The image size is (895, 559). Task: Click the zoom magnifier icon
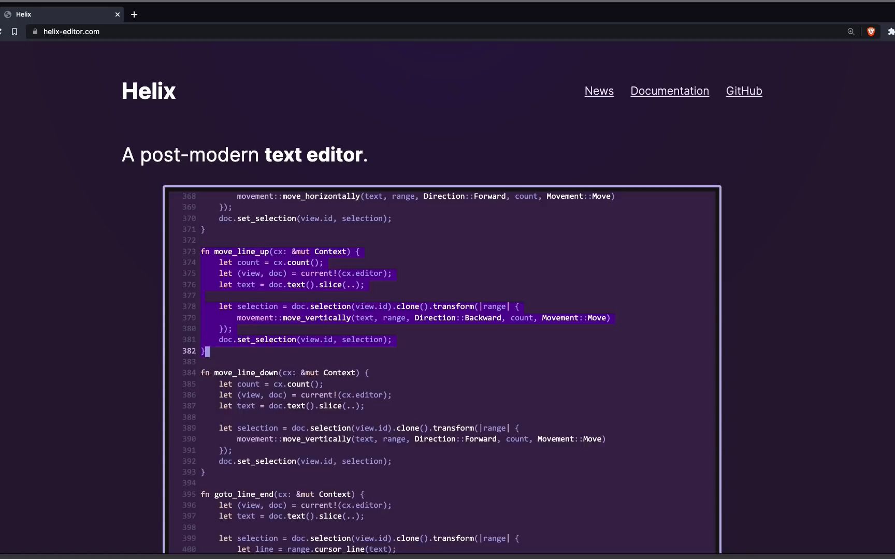click(x=850, y=32)
